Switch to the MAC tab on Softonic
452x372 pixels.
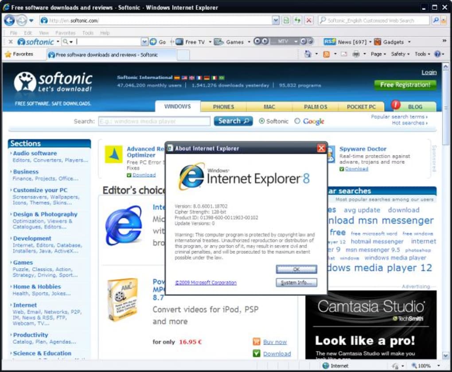[x=269, y=107]
